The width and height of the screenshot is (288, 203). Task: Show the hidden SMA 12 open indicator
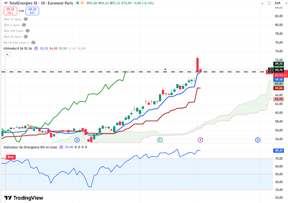click(x=25, y=19)
